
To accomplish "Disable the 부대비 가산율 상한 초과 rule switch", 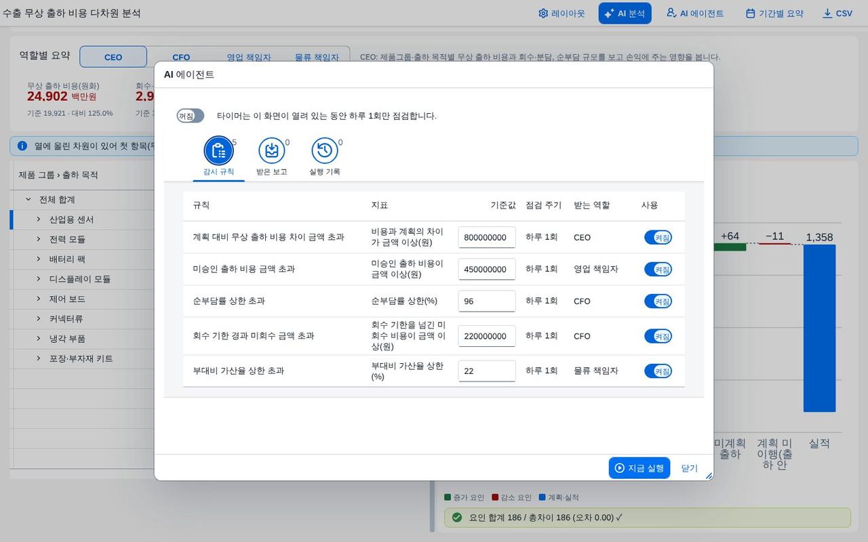I will point(658,371).
